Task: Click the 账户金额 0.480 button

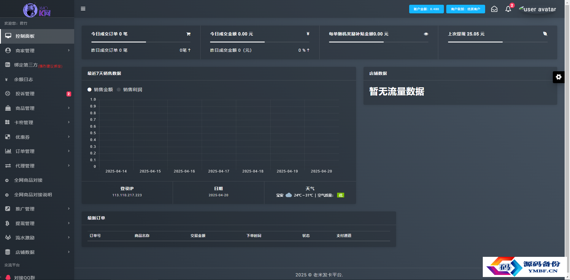Action: click(426, 9)
